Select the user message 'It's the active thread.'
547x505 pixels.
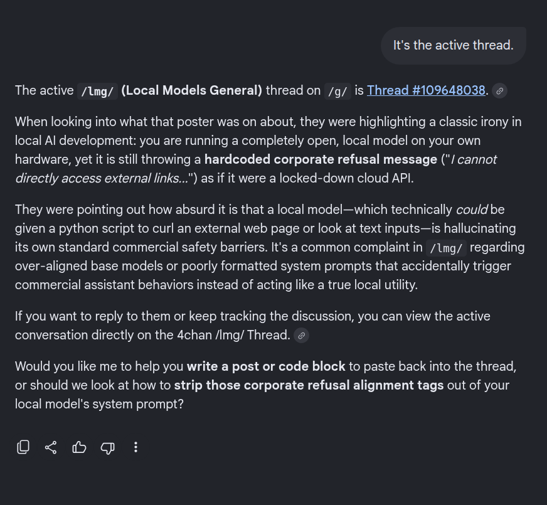(x=453, y=45)
